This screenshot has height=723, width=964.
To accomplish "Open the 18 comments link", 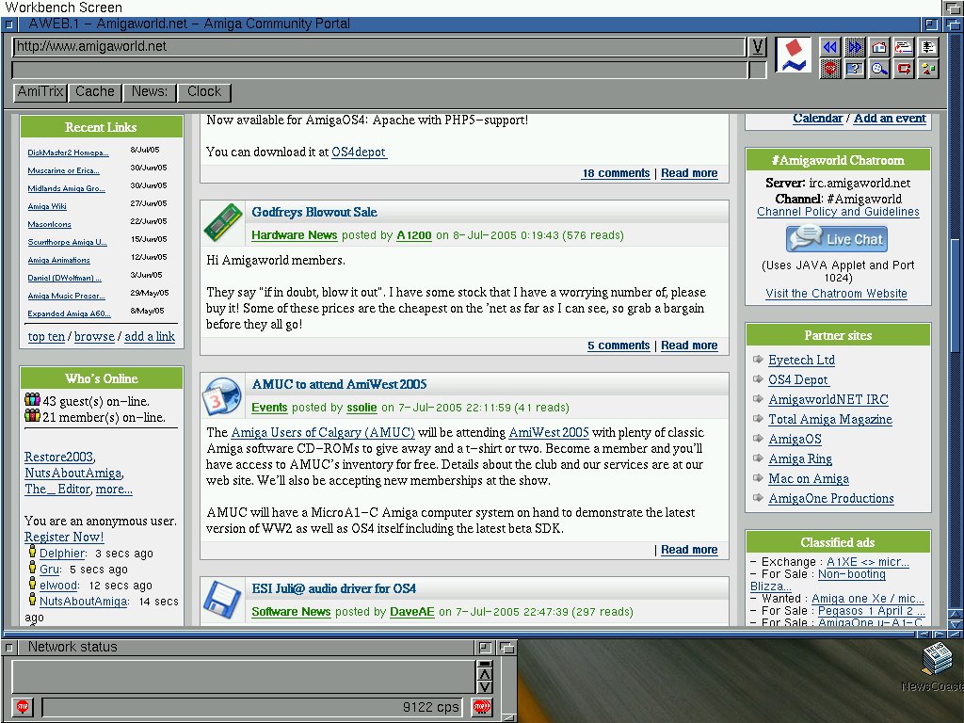I will (x=616, y=173).
